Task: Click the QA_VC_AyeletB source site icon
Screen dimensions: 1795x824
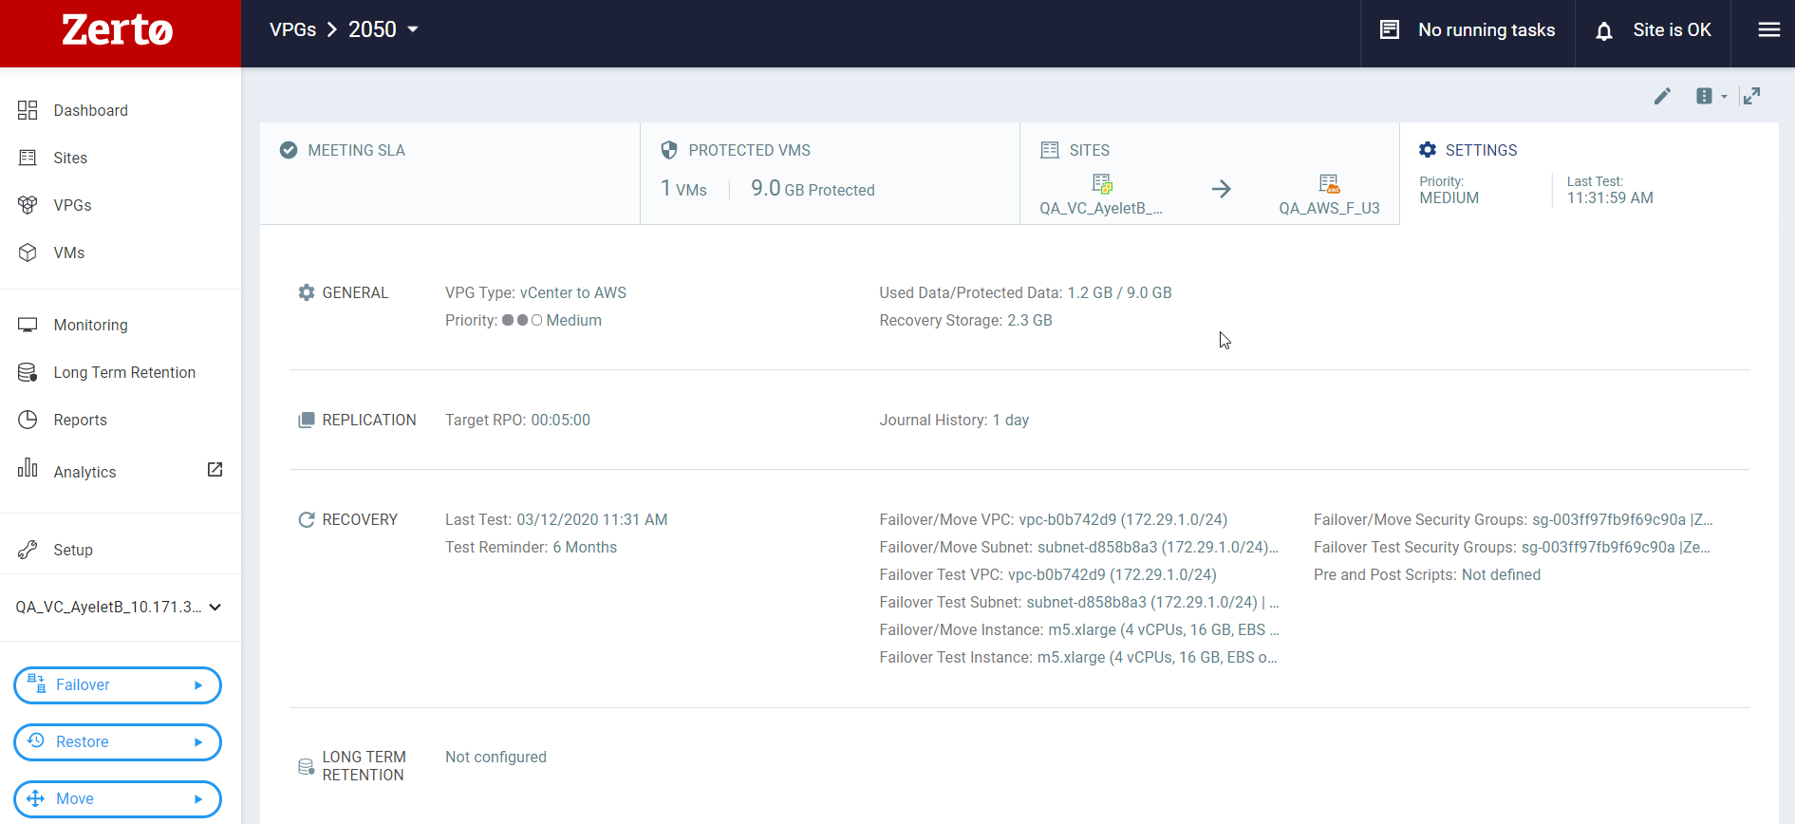Action: click(1102, 183)
